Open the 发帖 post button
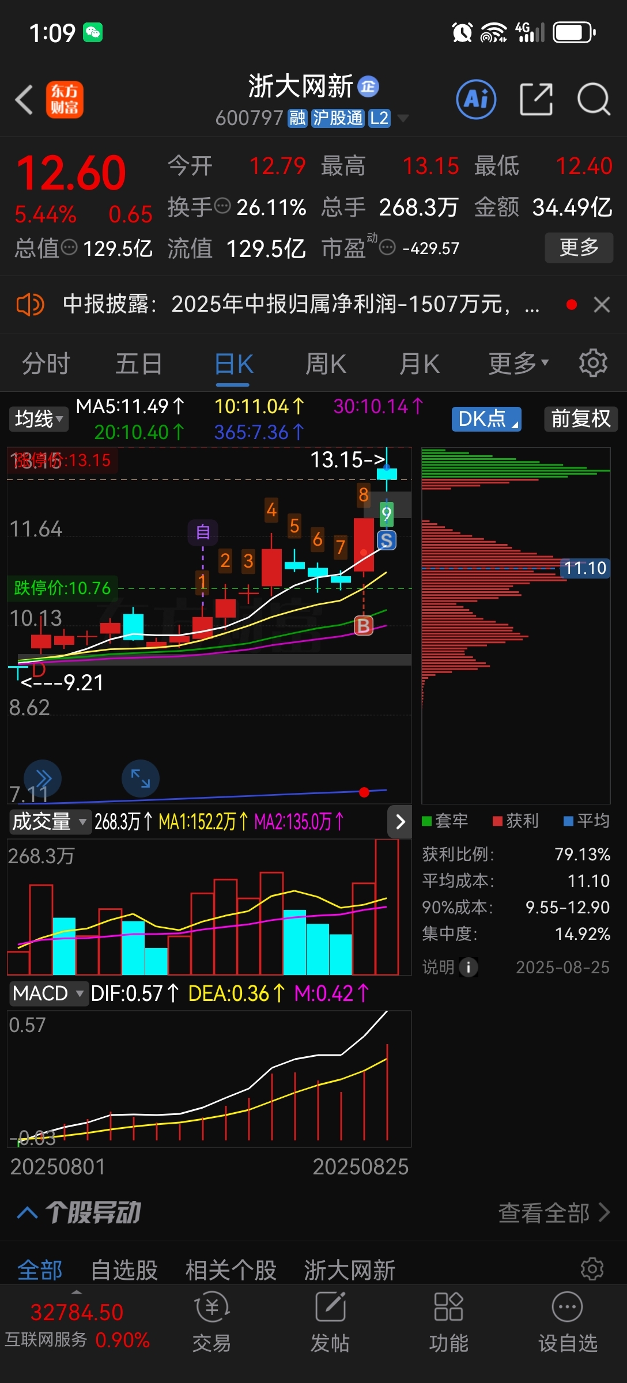The image size is (627, 1383). [330, 1323]
